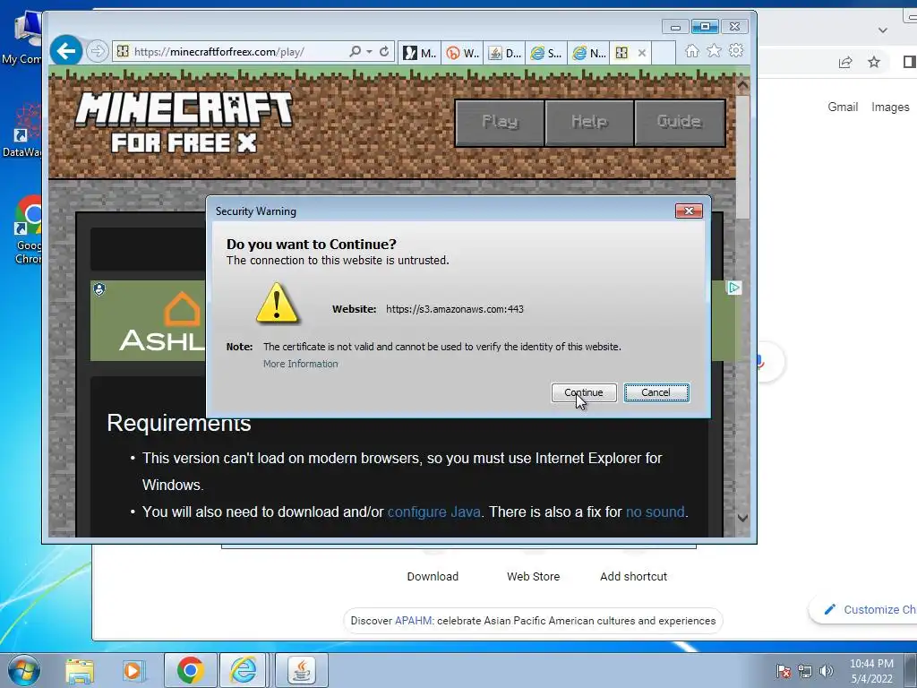Select My Computer desktop icon
Viewport: 917px width, 688px height.
(23, 38)
